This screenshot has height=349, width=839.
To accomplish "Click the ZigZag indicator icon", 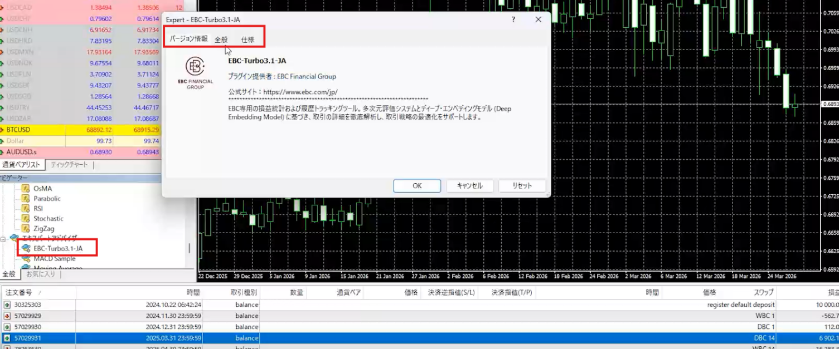I will point(25,228).
